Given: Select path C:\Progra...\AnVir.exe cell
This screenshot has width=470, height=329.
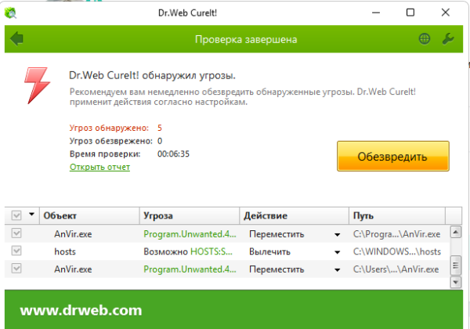Looking at the screenshot, I should click(396, 234).
